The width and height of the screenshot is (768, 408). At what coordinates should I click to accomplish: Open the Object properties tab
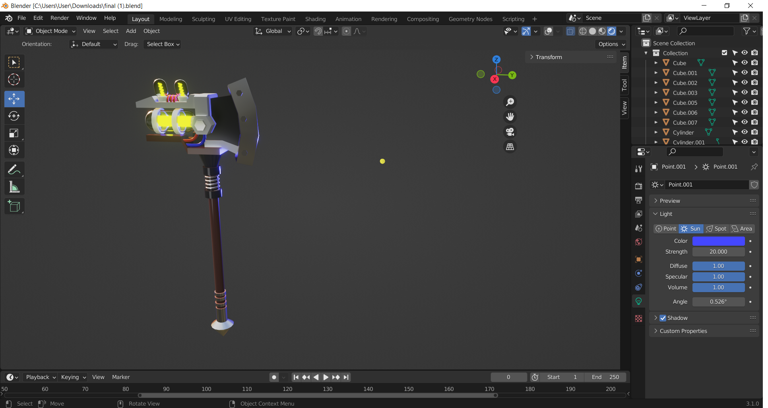(639, 260)
